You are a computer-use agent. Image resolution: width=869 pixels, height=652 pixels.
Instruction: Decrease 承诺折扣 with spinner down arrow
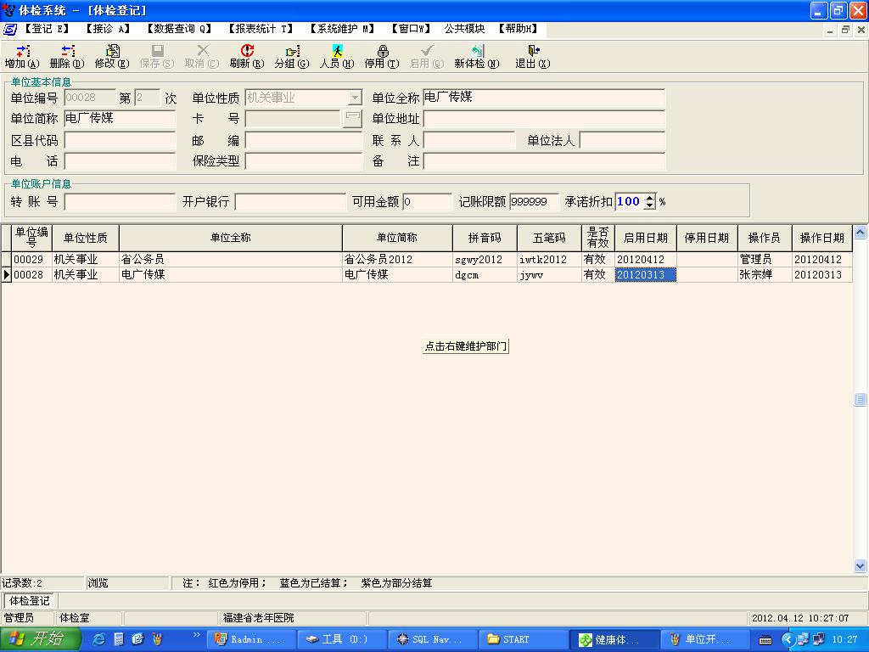(649, 205)
